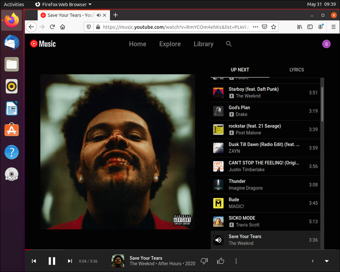
Task: Like Save Your Tears with thumbs up
Action: coord(221,261)
